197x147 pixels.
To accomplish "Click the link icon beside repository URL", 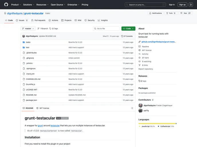I will (x=139, y=42).
